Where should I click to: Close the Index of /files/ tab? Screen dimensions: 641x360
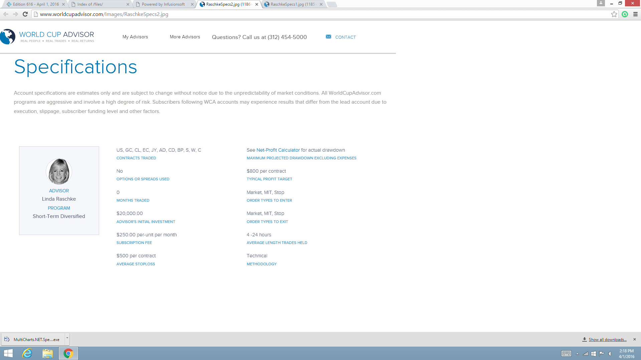pyautogui.click(x=128, y=4)
